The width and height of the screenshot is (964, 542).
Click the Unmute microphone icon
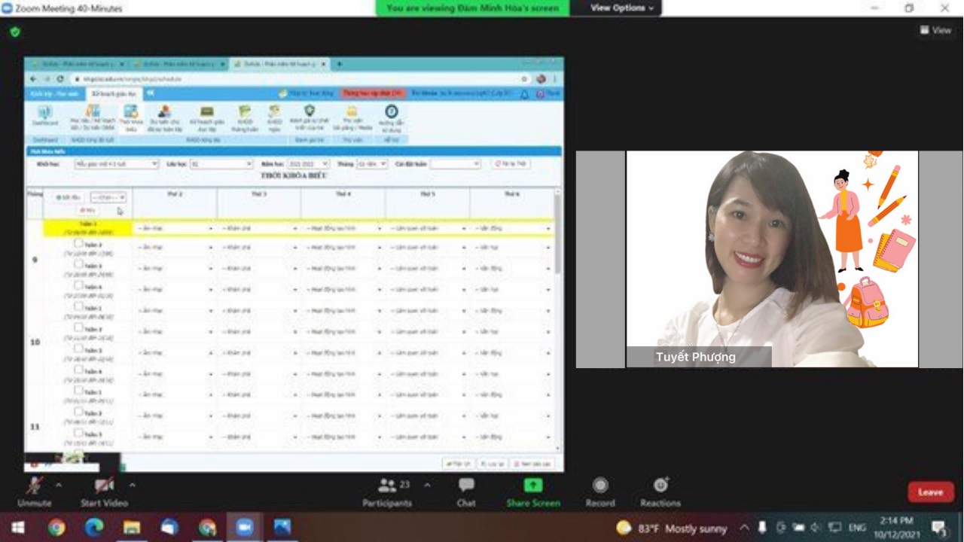click(34, 486)
